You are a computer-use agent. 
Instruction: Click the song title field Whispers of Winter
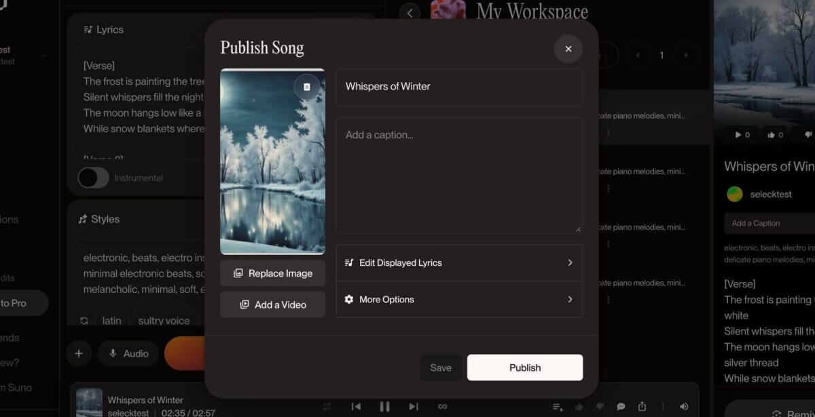(459, 87)
